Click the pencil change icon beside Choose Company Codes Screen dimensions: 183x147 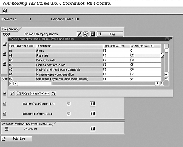79,34
